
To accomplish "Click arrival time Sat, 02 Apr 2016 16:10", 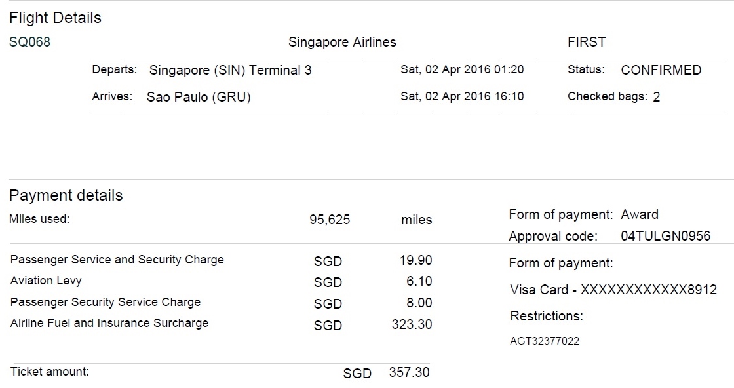I will click(462, 96).
